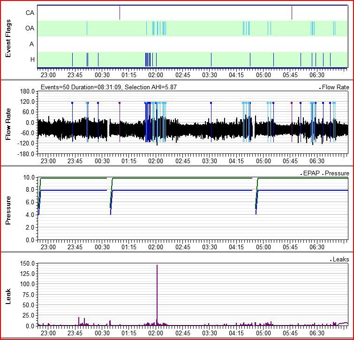Click the Flow Rate legend entry at top right
354x340 pixels.
click(x=335, y=87)
